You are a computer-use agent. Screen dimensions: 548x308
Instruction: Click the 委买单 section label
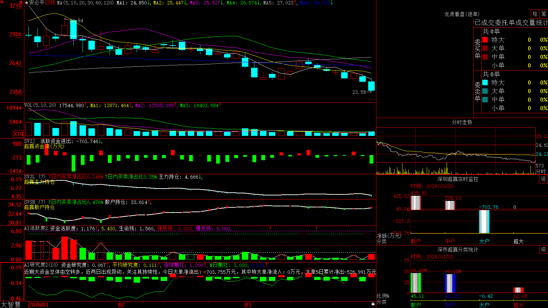pyautogui.click(x=477, y=49)
